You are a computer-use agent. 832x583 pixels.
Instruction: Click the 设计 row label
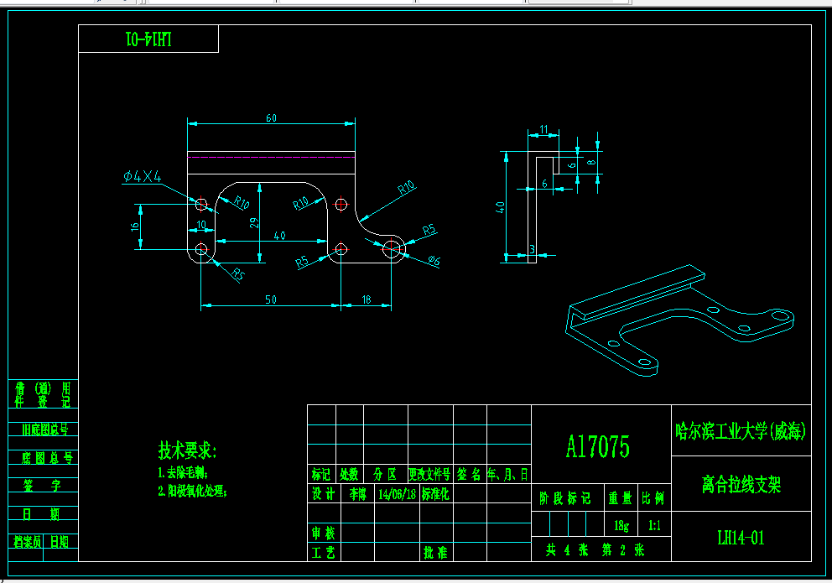(323, 494)
